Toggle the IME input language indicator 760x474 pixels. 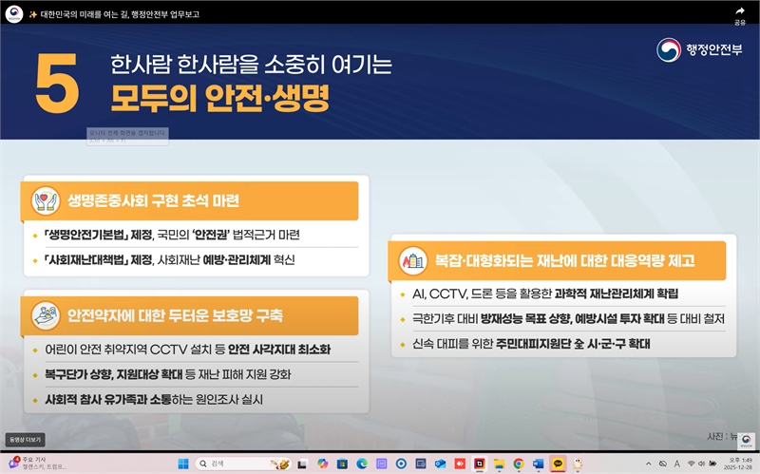coord(676,464)
